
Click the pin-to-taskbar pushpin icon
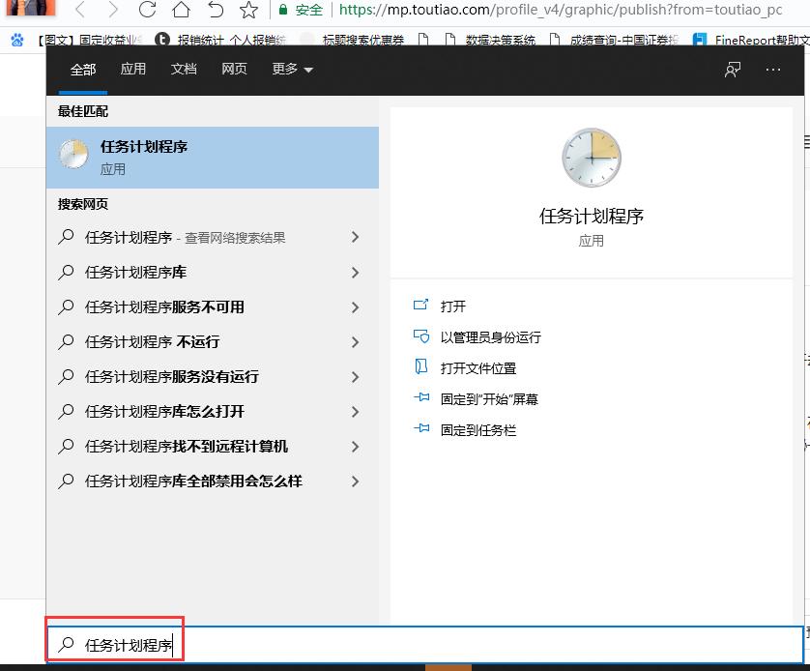(x=421, y=429)
